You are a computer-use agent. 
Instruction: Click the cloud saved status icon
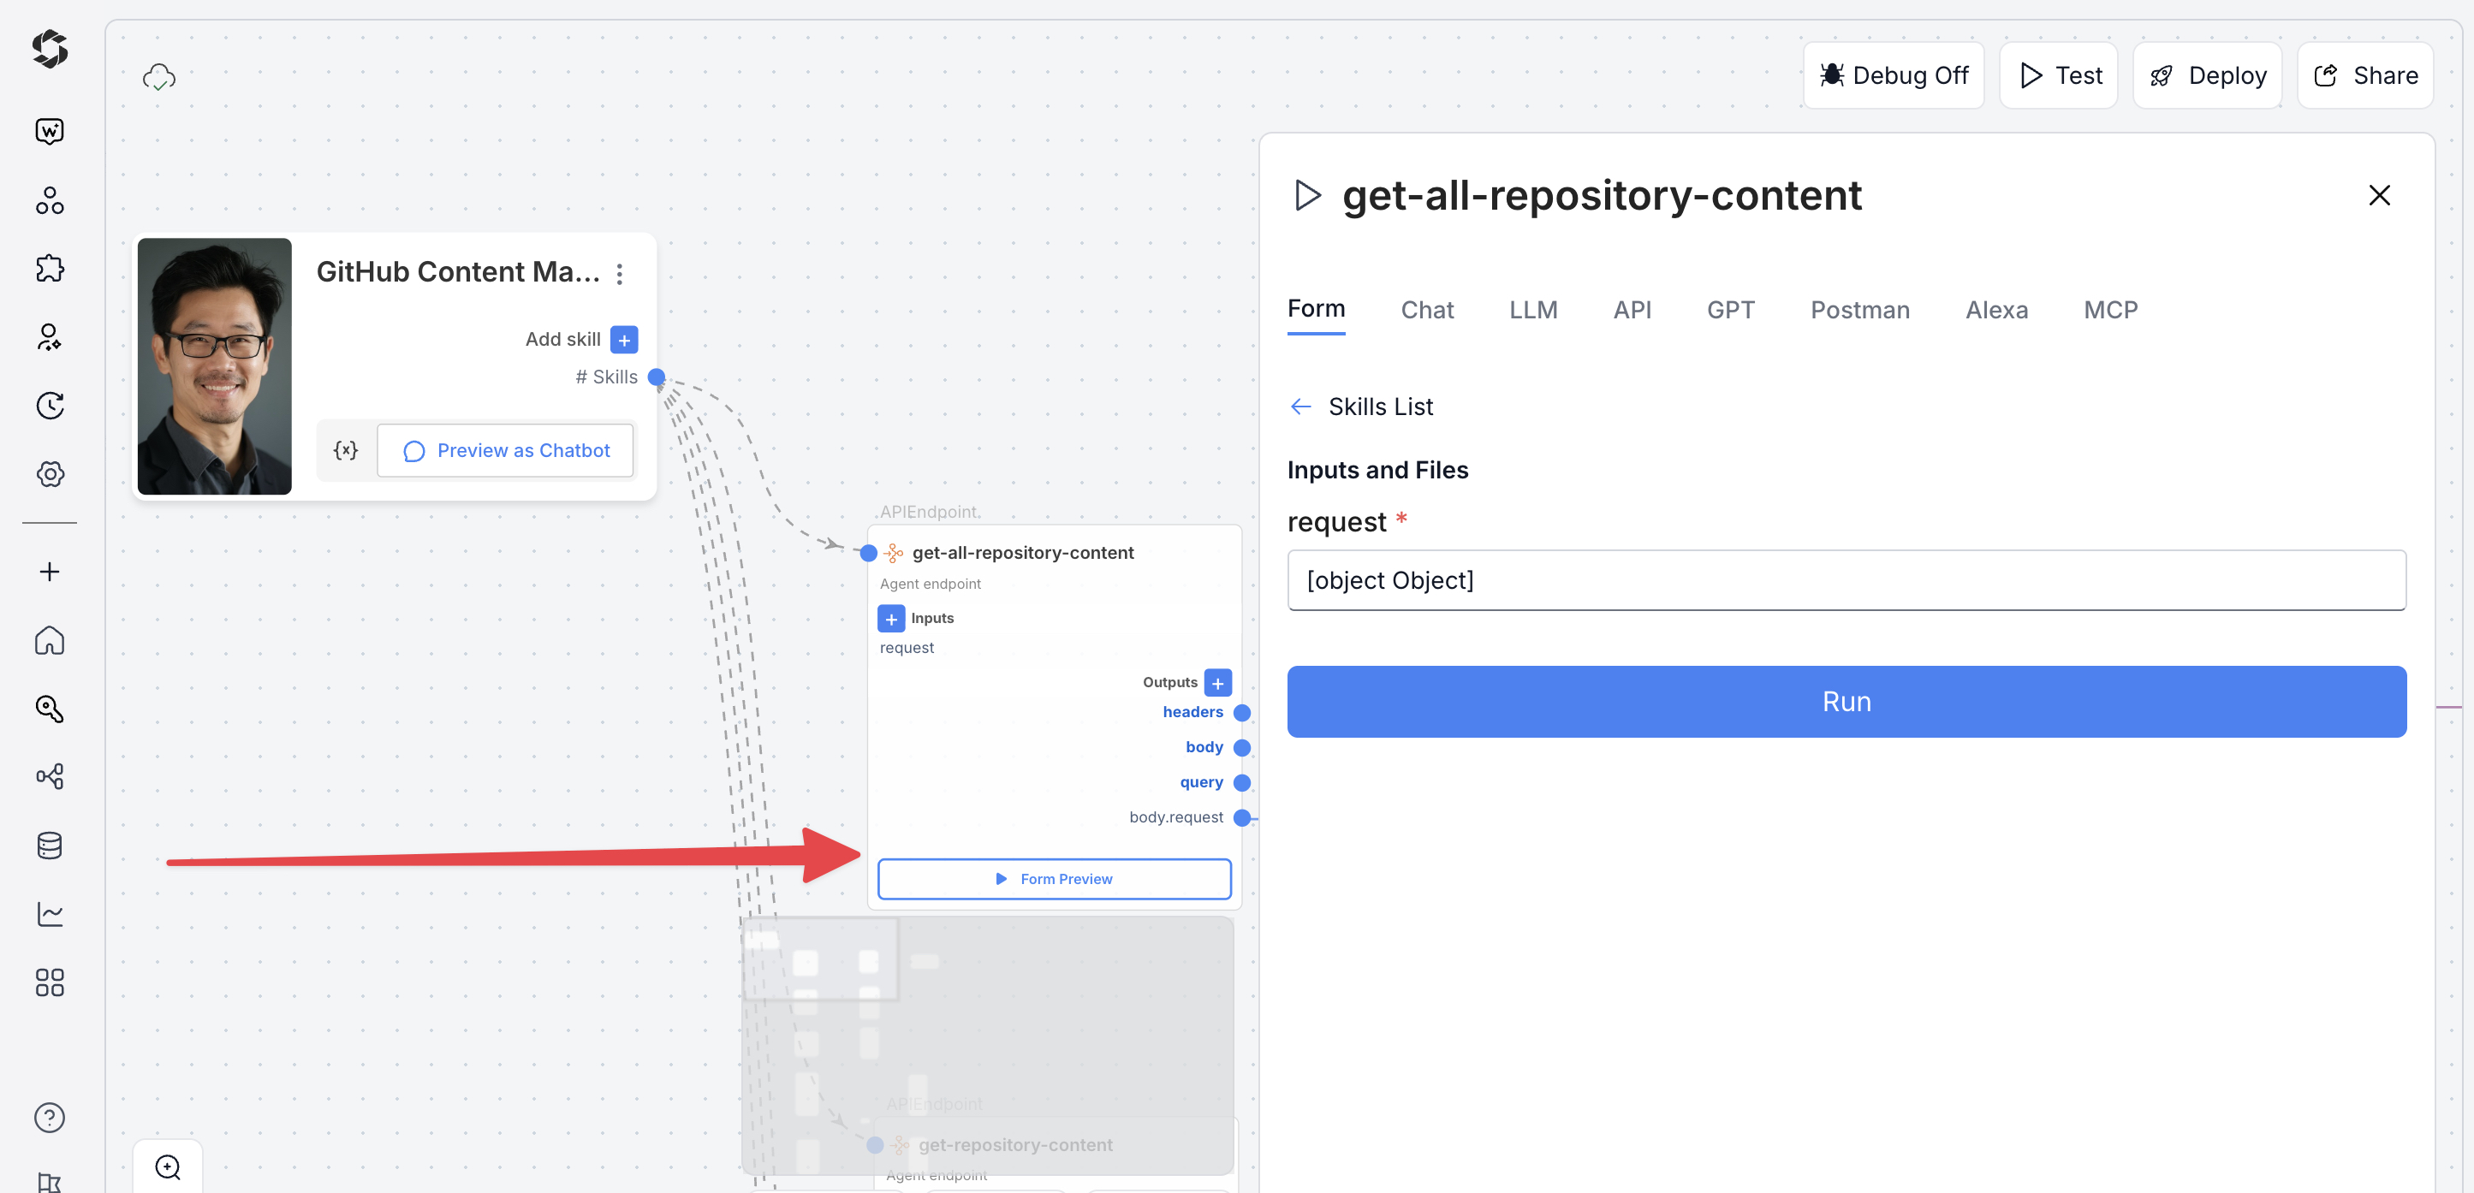(158, 77)
